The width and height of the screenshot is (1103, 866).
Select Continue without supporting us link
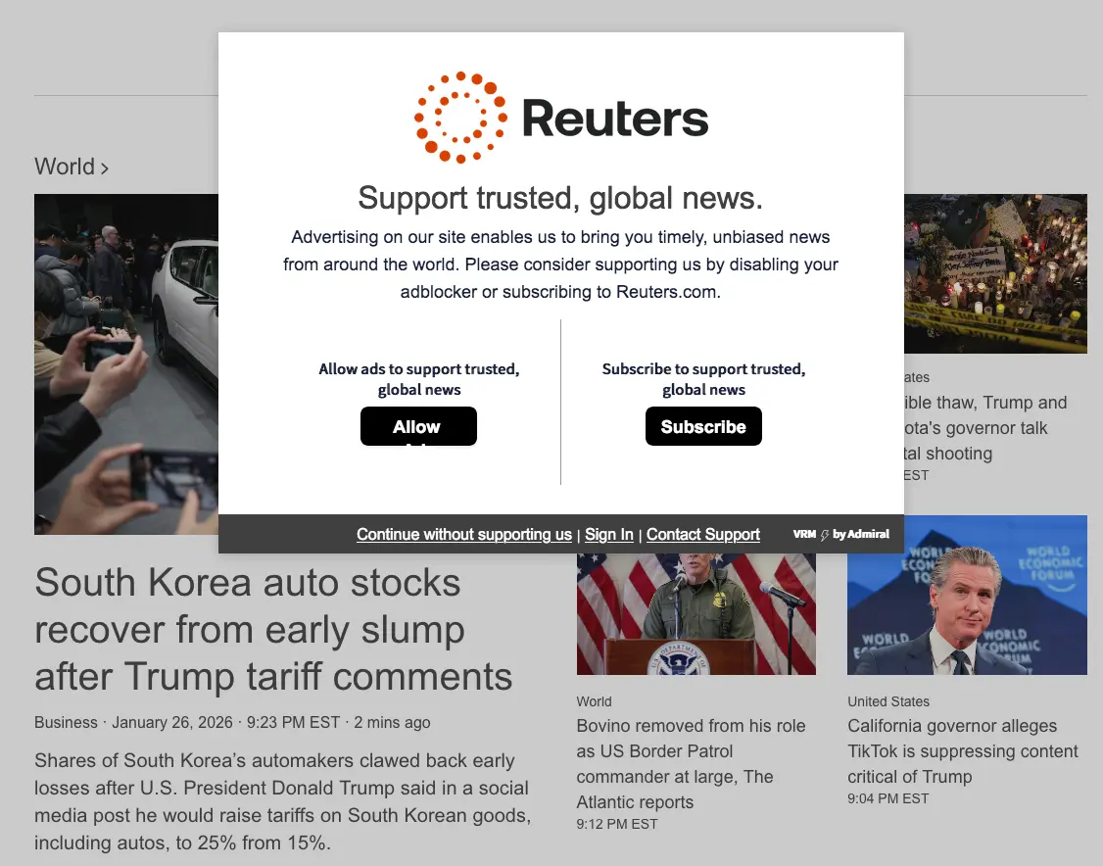coord(464,535)
